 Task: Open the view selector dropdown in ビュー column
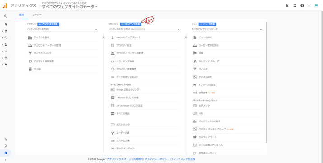click(227, 29)
